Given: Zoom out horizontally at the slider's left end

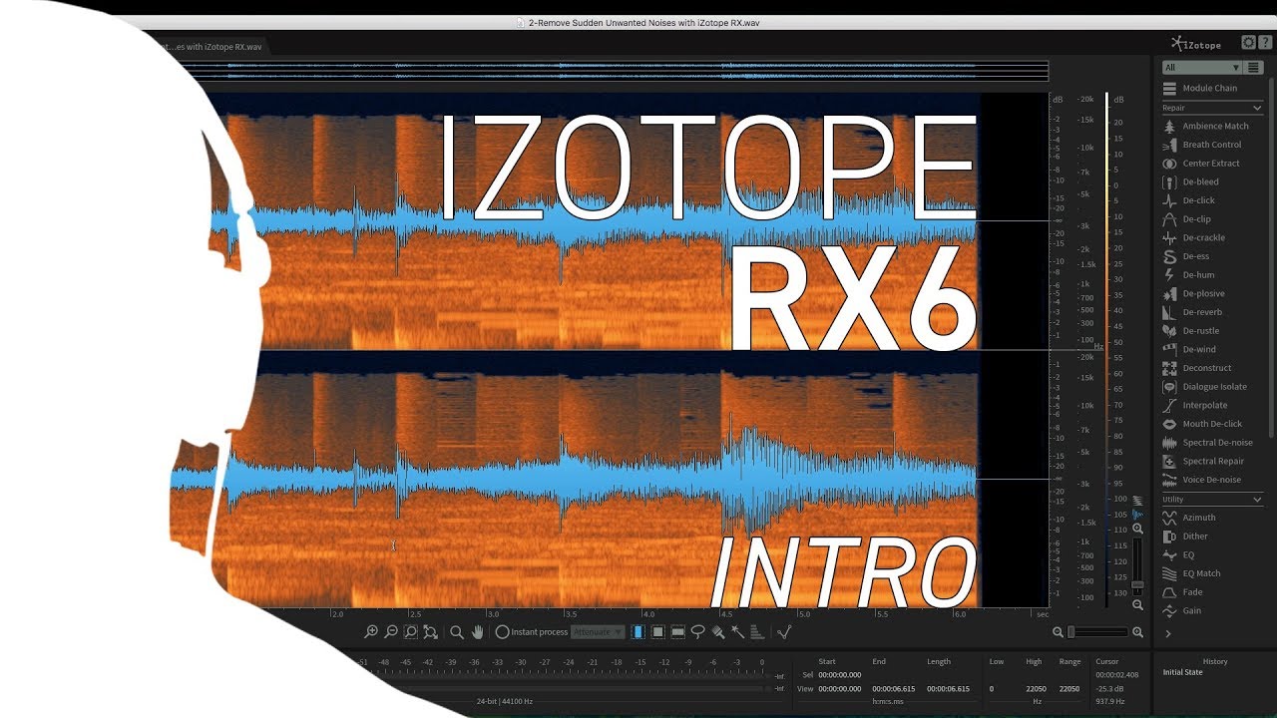Looking at the screenshot, I should click(x=1059, y=632).
